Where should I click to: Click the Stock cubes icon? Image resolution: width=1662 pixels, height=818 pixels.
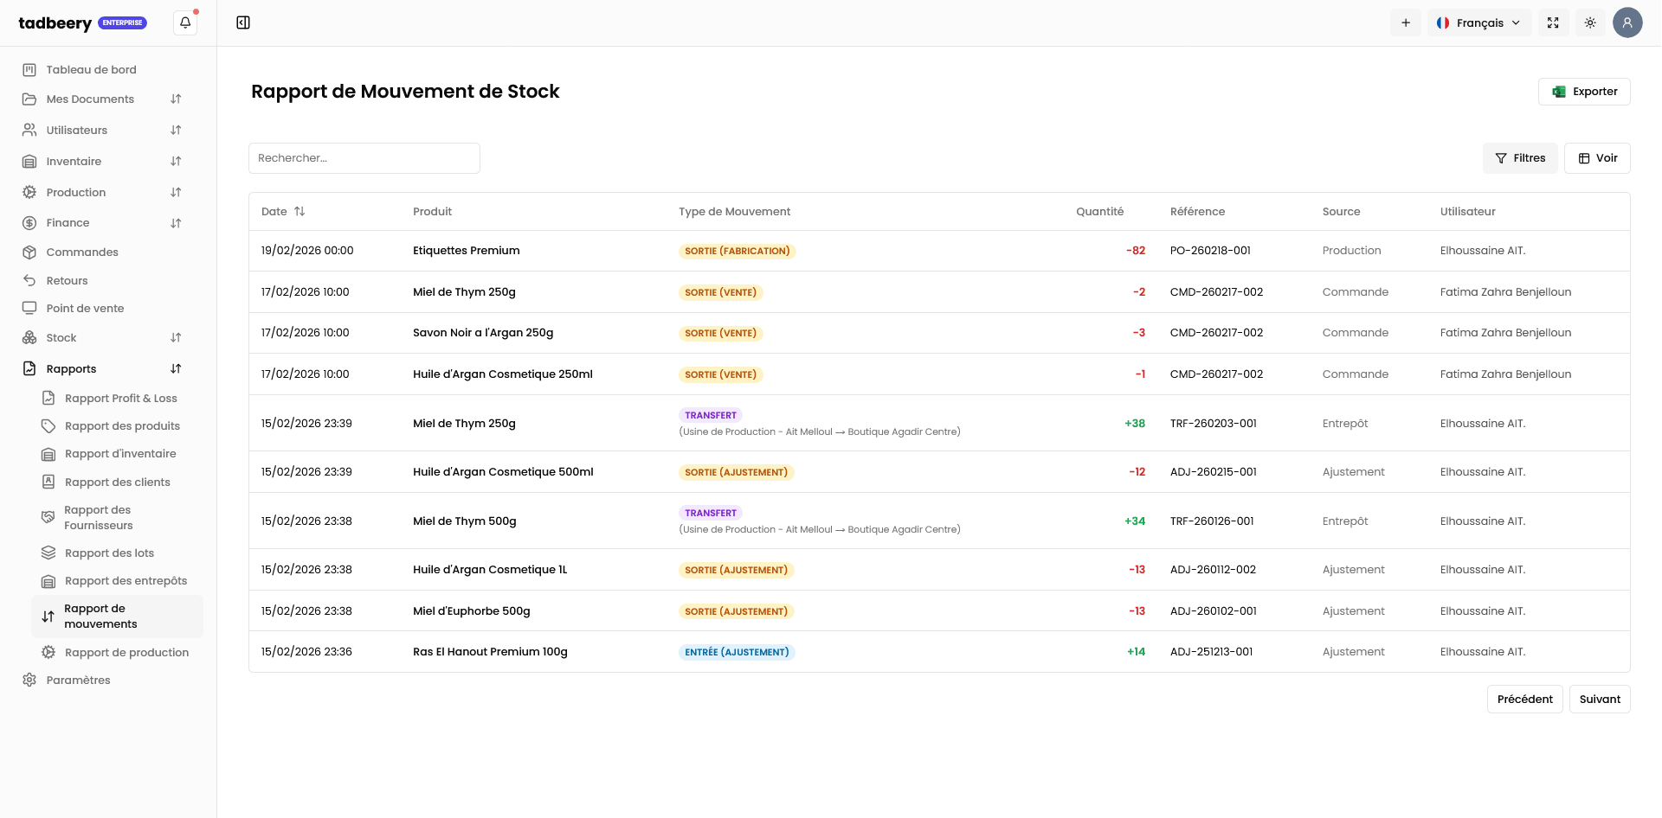[29, 338]
